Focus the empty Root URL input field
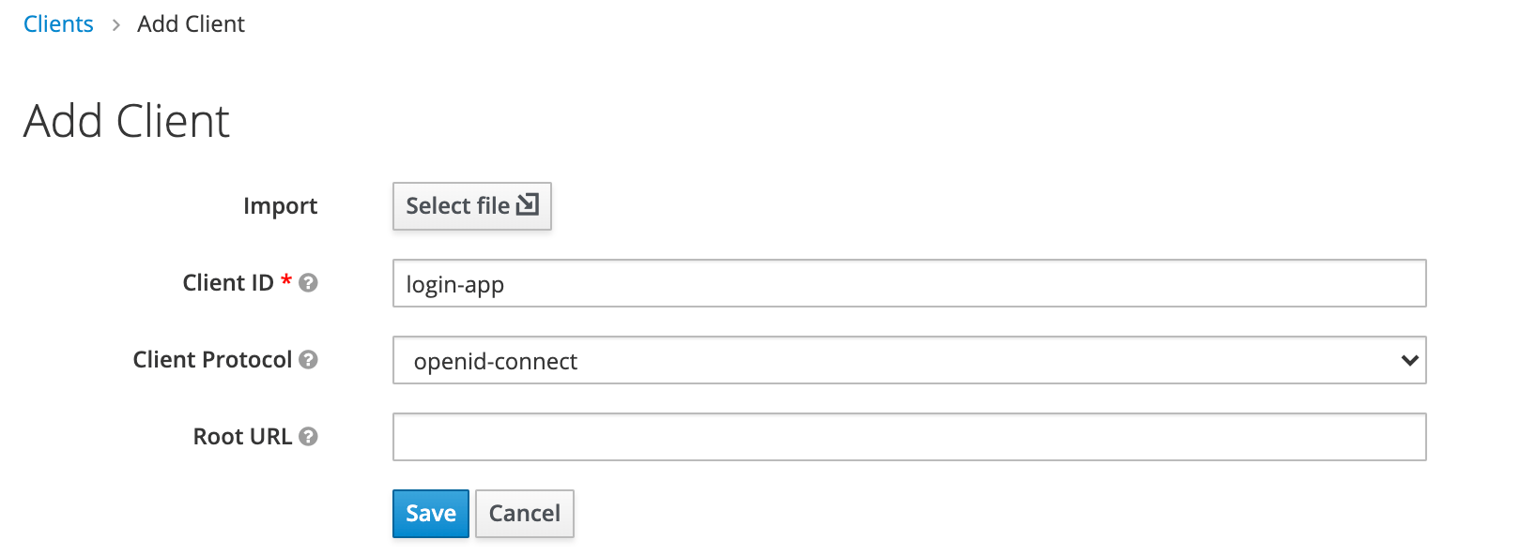1536x555 pixels. point(909,437)
